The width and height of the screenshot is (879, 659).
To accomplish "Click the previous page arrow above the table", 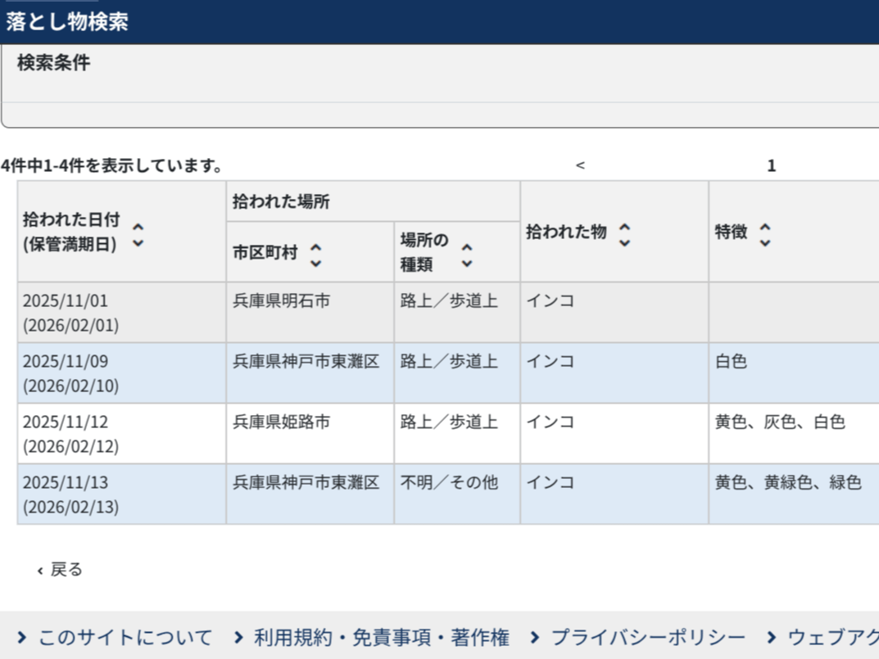I will 581,165.
